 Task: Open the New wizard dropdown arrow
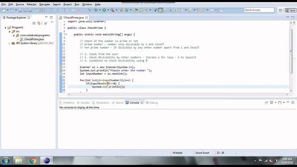pyautogui.click(x=7, y=10)
